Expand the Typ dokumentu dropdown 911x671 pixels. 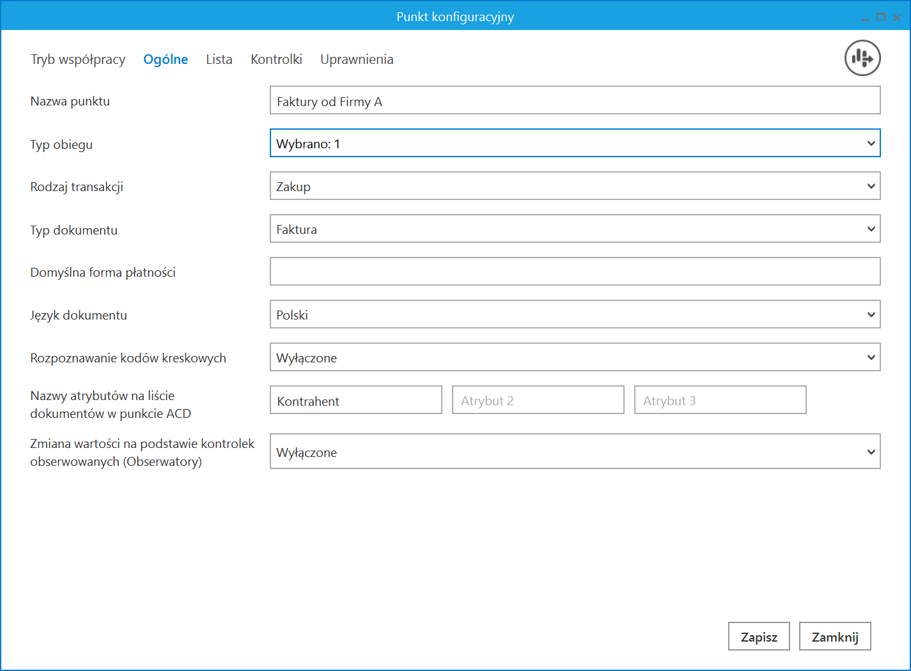(x=574, y=229)
